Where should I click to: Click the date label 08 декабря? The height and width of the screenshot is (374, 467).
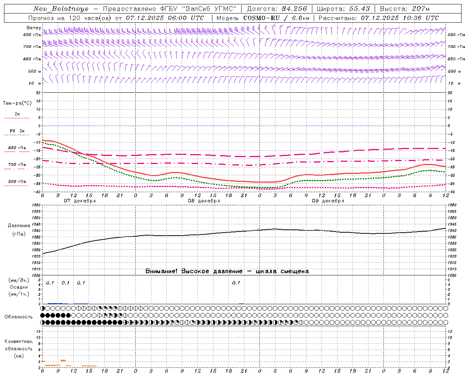pos(204,201)
